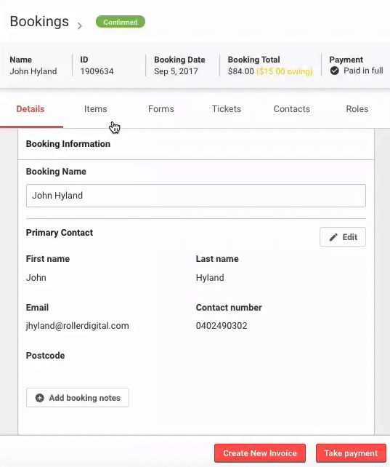Click the $15.00 owing amount text
The width and height of the screenshot is (390, 467).
pyautogui.click(x=285, y=71)
